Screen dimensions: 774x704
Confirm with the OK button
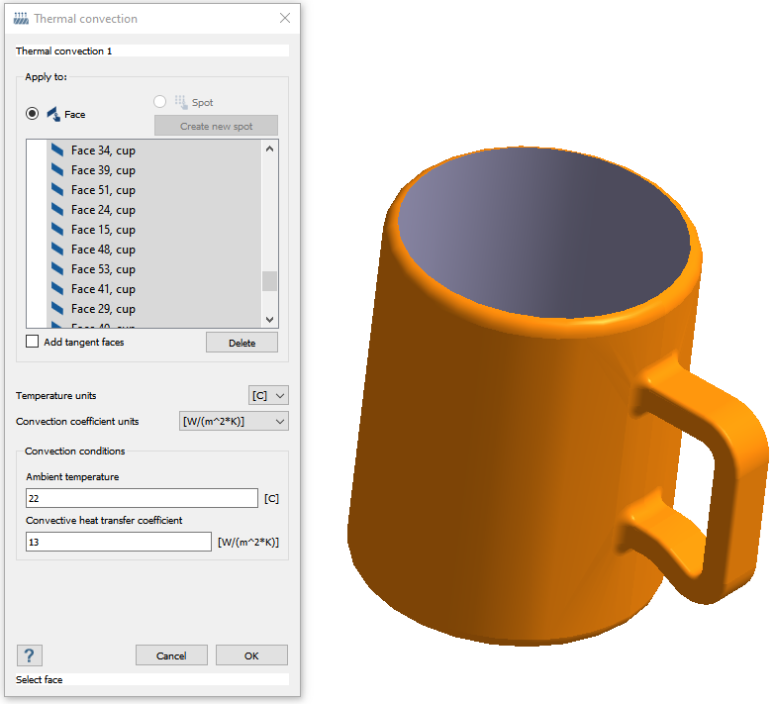pyautogui.click(x=251, y=655)
